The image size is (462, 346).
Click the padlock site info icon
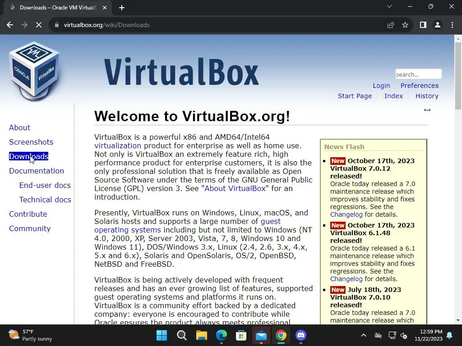pyautogui.click(x=57, y=25)
